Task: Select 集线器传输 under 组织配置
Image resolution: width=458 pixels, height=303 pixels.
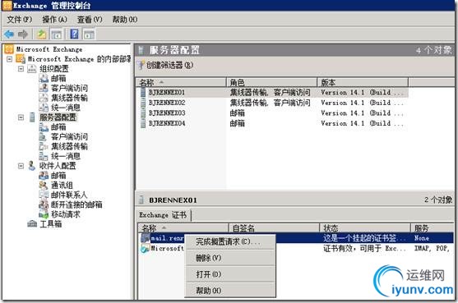Action: (69, 98)
